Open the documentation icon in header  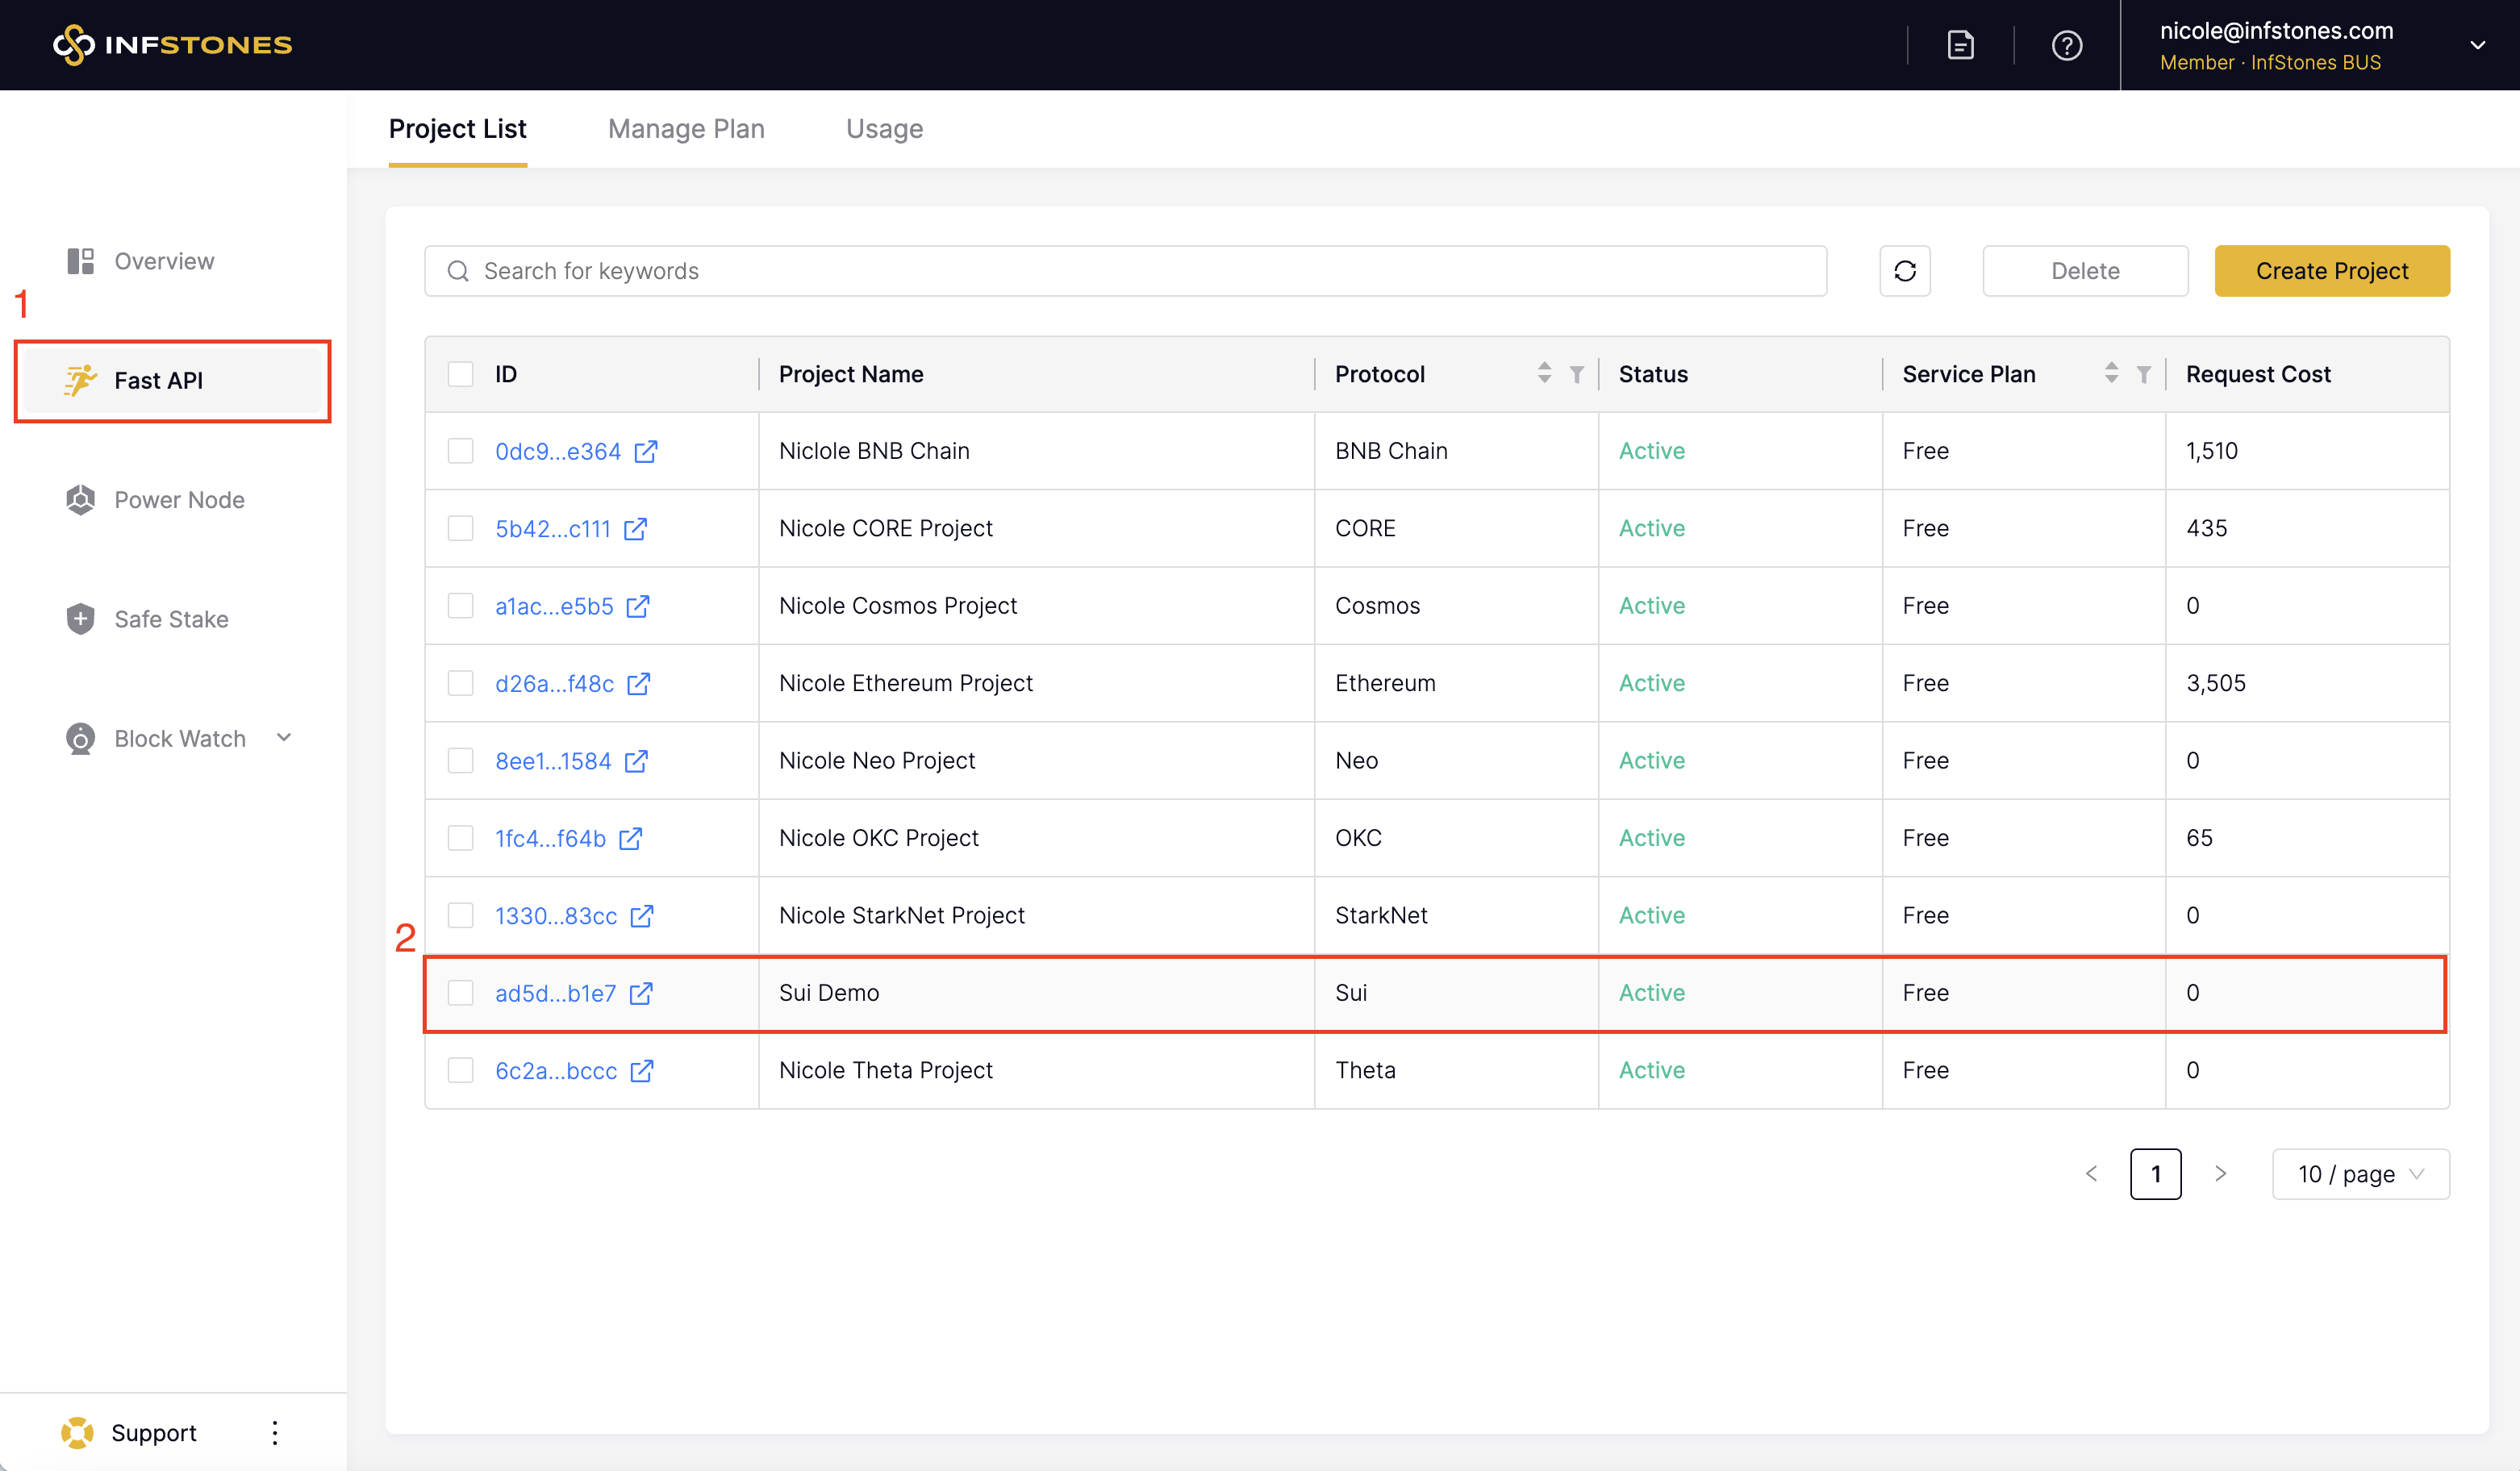pyautogui.click(x=1960, y=45)
